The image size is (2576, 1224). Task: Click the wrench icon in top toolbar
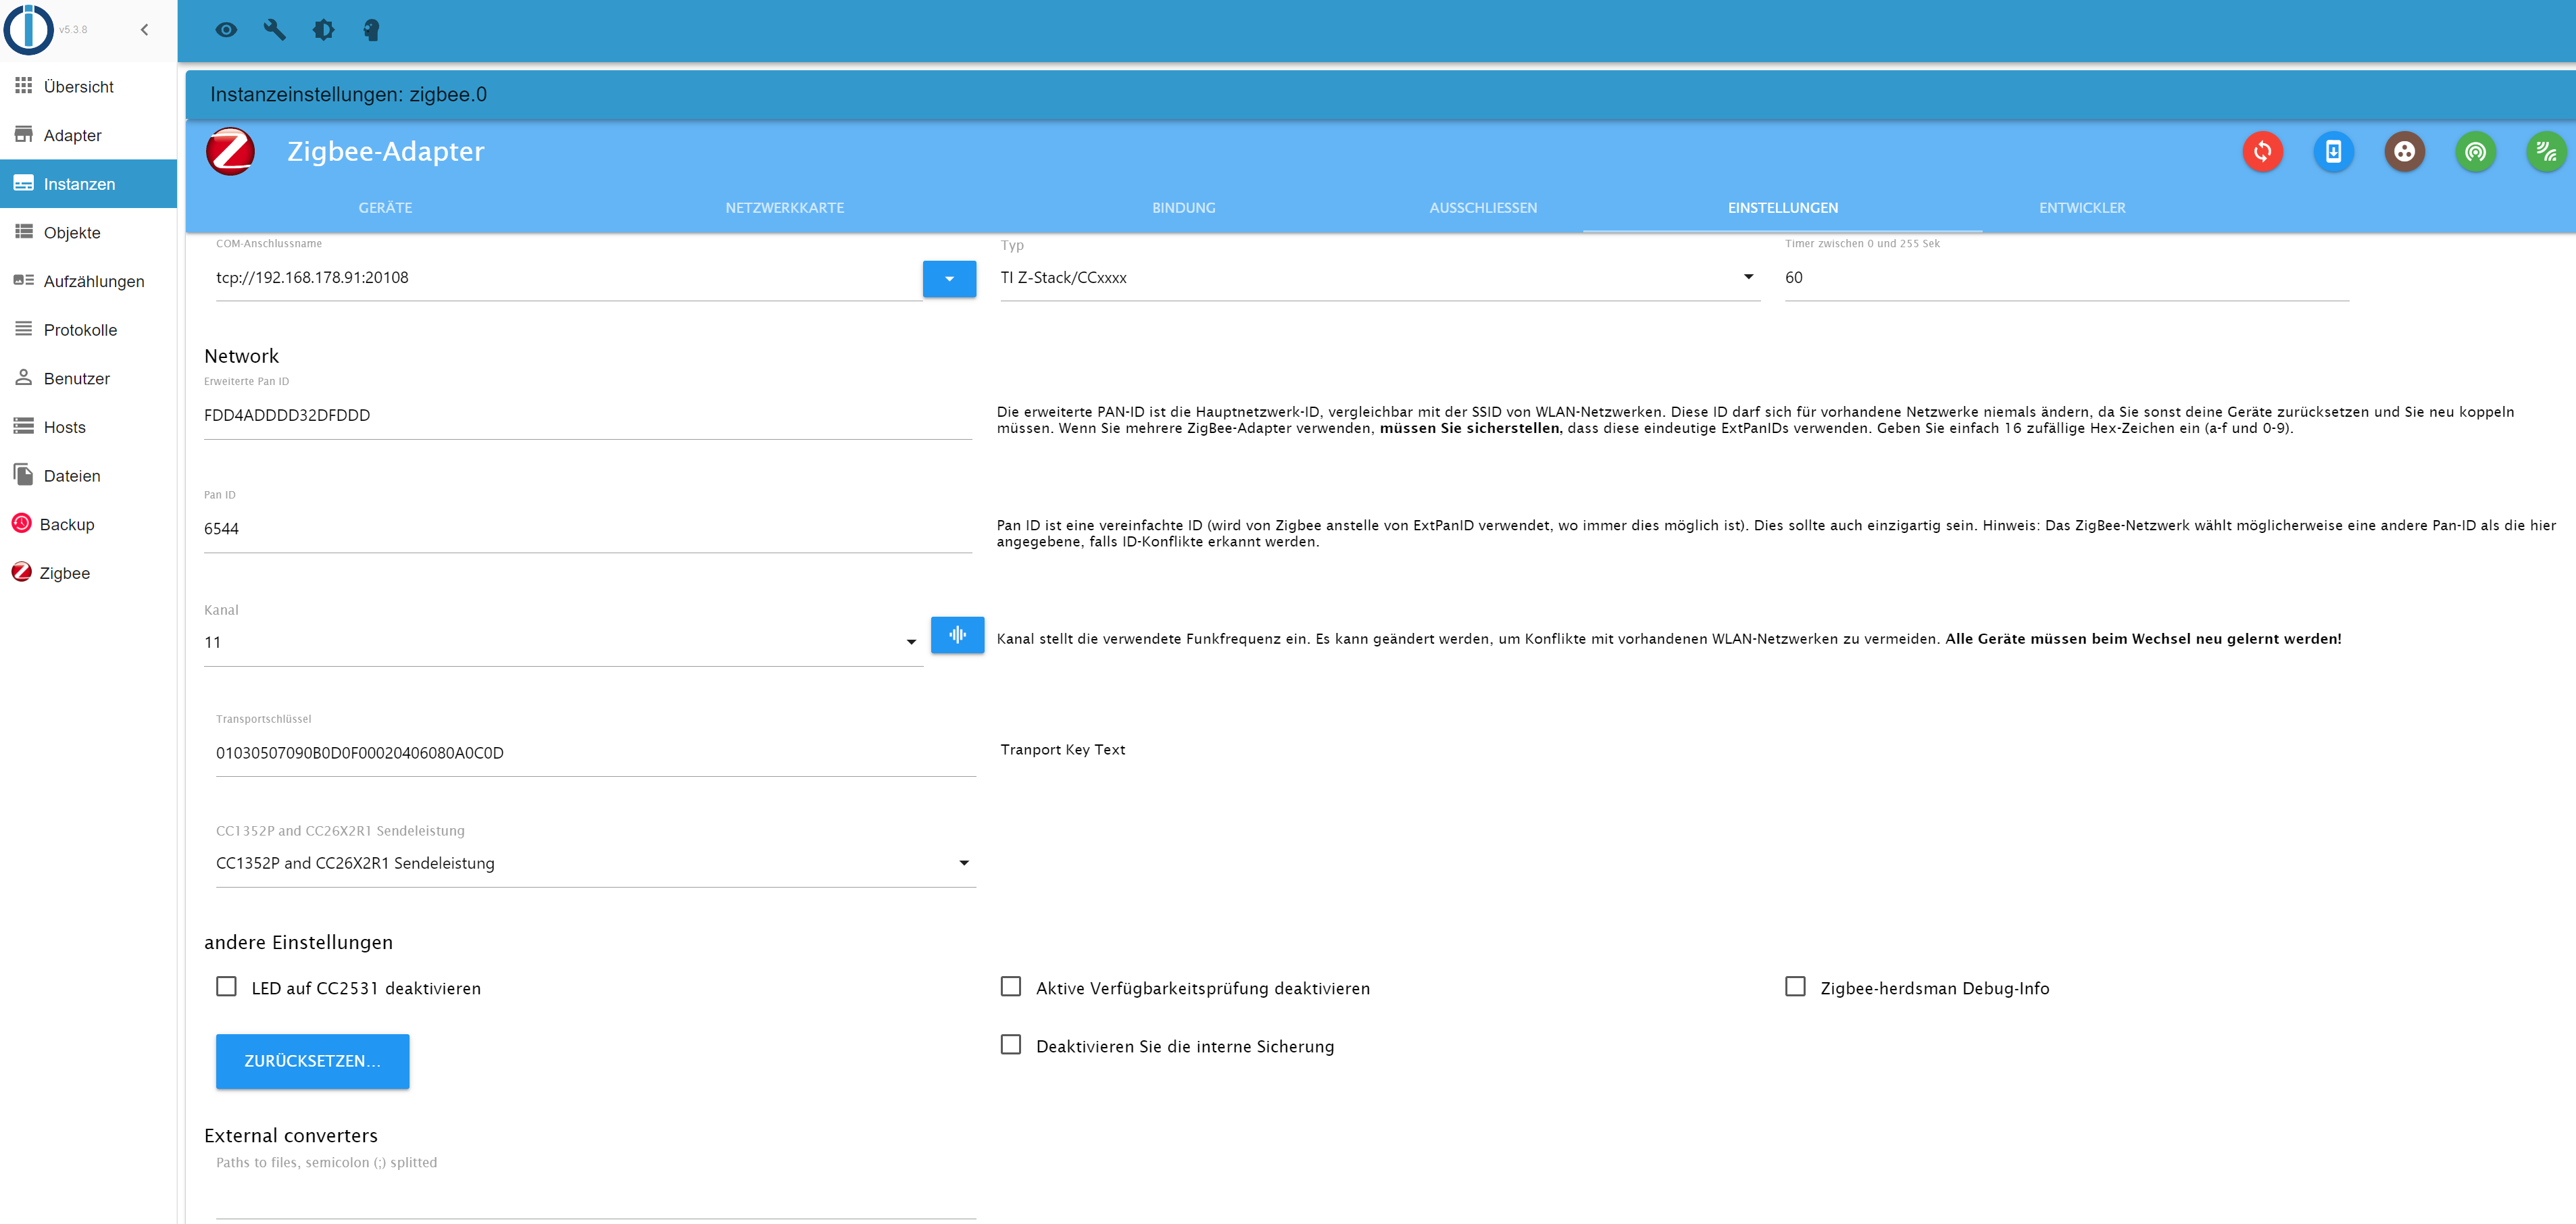[x=275, y=30]
